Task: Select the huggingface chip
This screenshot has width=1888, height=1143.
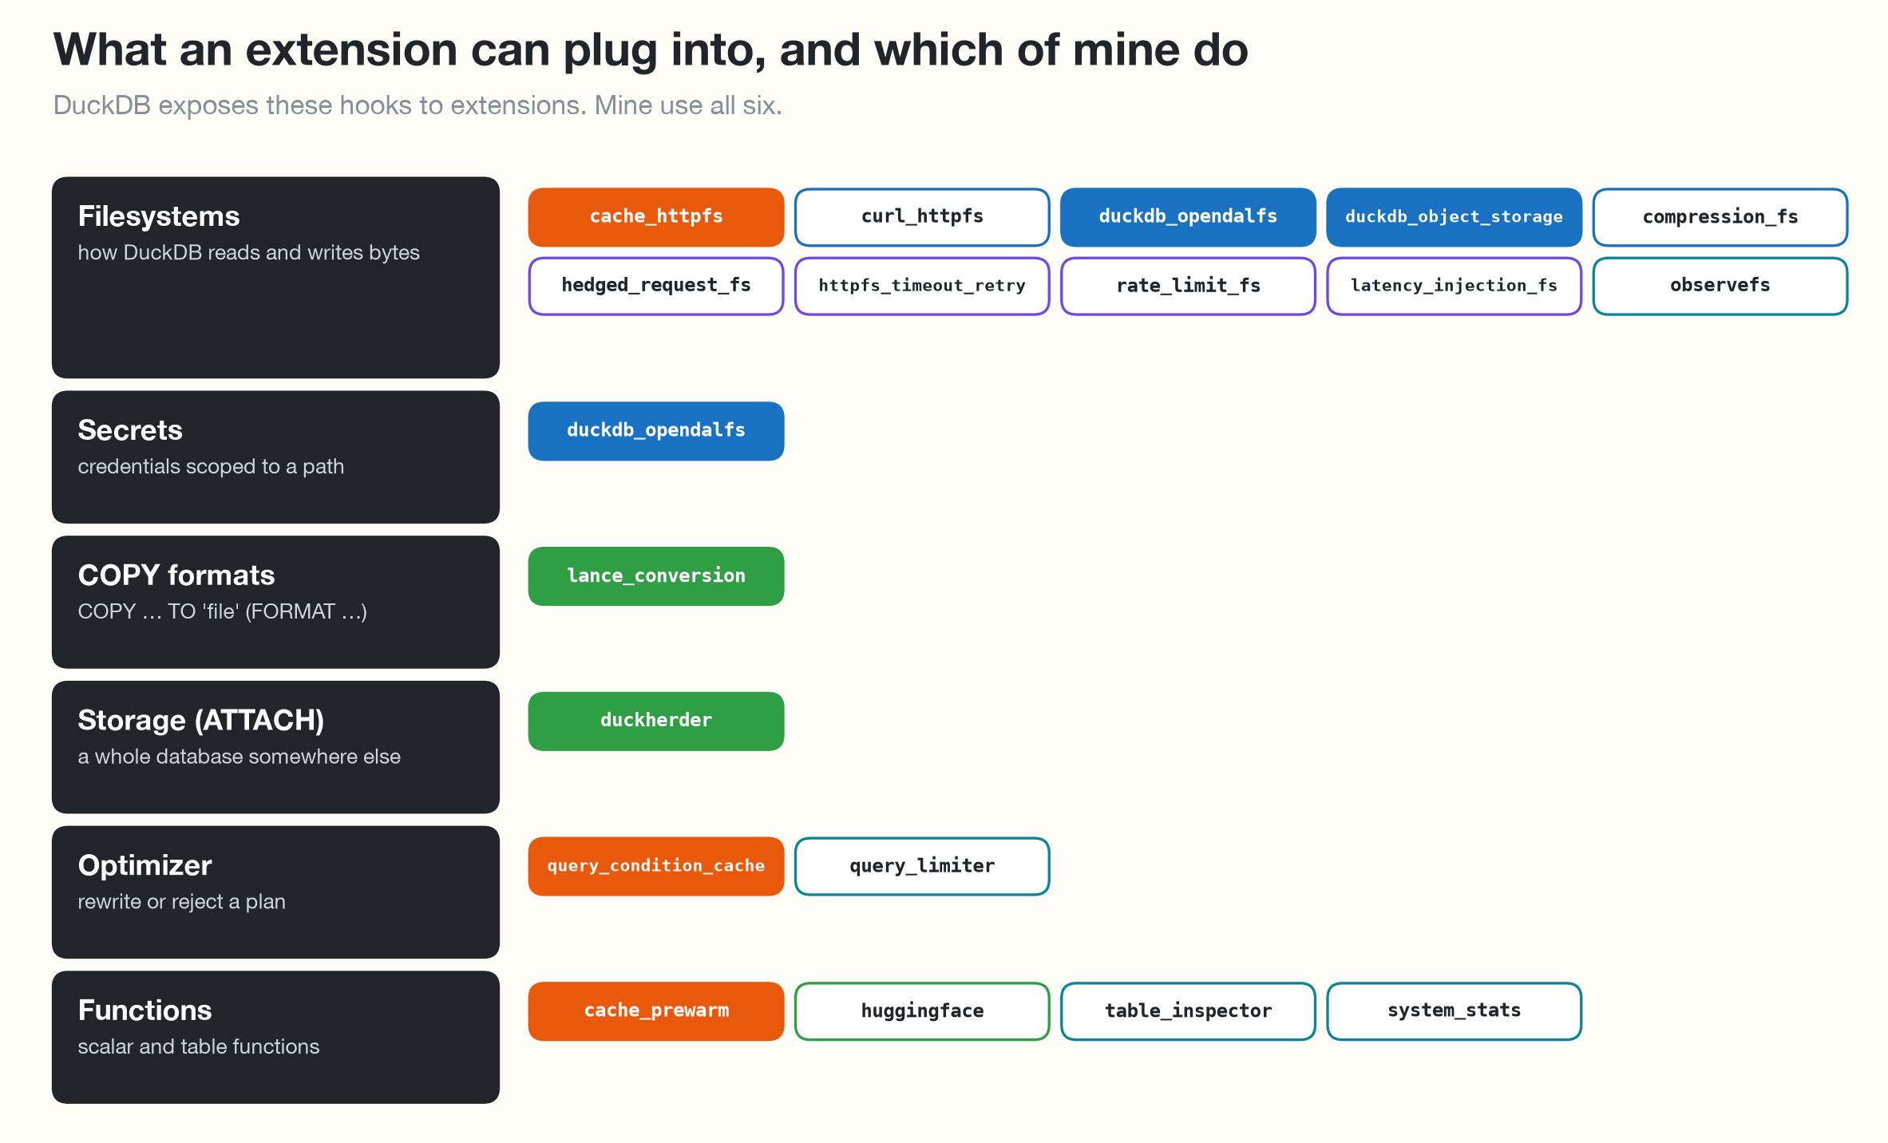Action: coord(922,1011)
